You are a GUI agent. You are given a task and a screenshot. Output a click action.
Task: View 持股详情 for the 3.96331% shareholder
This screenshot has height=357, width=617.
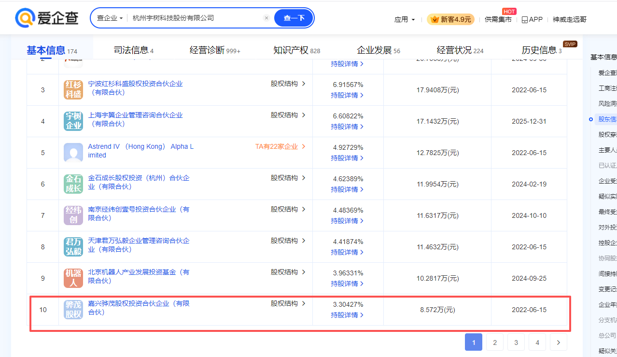347,284
